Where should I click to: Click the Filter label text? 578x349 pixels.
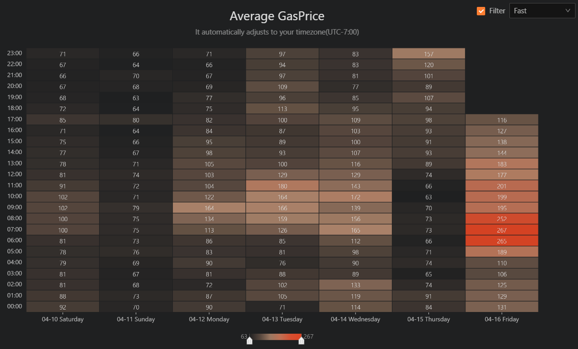pos(497,11)
